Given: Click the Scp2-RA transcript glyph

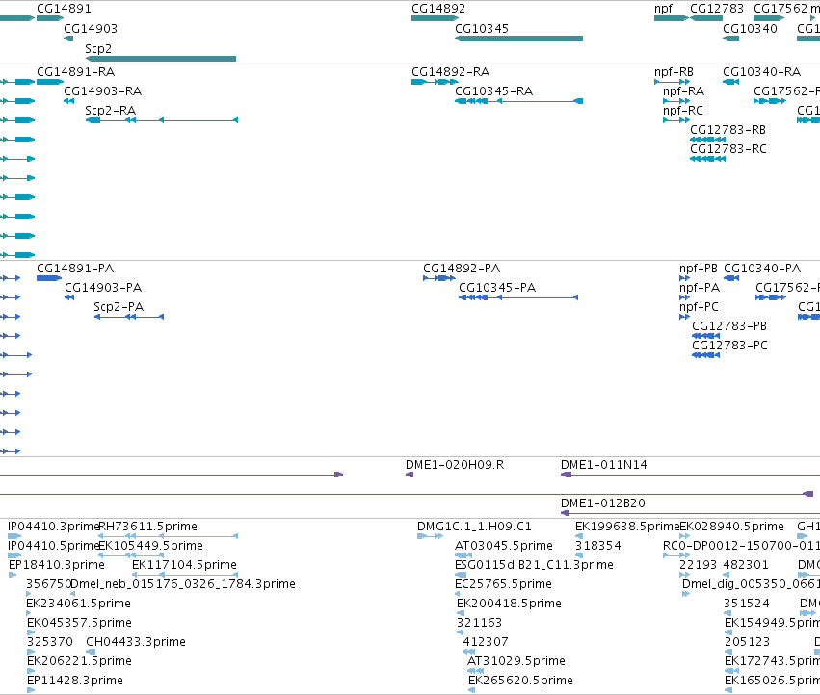Looking at the screenshot, I should pos(162,120).
